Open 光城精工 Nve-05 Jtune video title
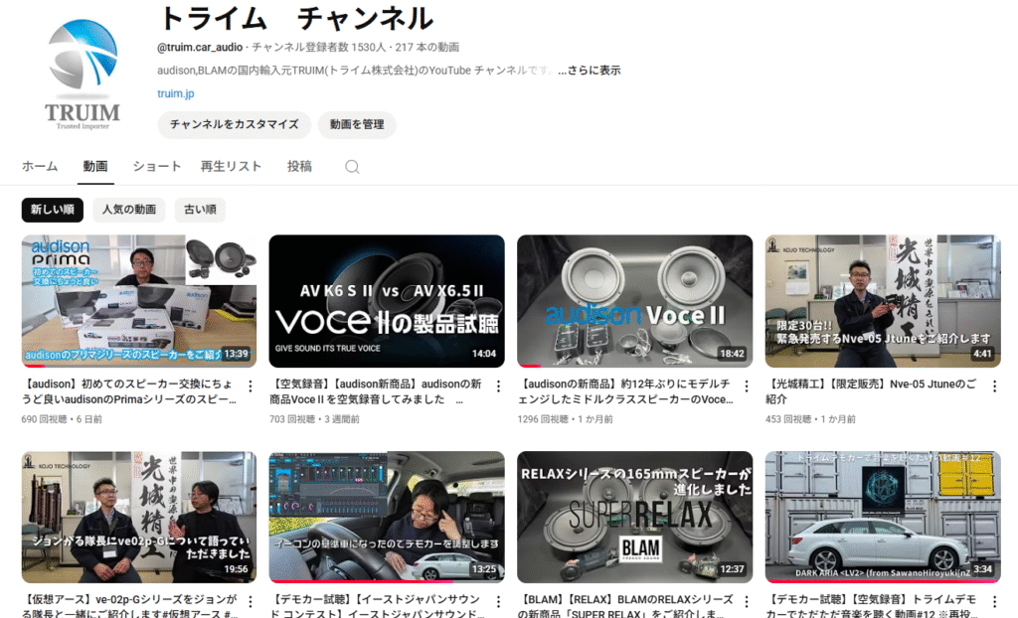This screenshot has width=1018, height=618. 871,391
